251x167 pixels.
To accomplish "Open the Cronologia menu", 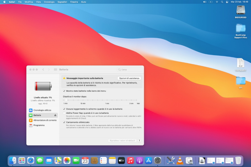I will pyautogui.click(x=49, y=2).
